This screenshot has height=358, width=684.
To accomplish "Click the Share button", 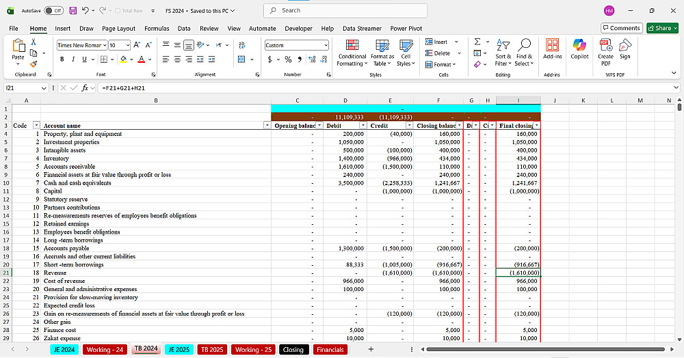I will point(663,28).
